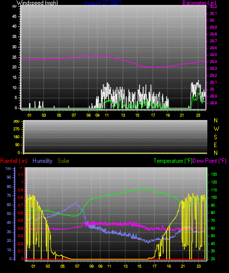229x273 pixels.
Task: Click the "180" wind direction axis value
Action: pyautogui.click(x=16, y=137)
